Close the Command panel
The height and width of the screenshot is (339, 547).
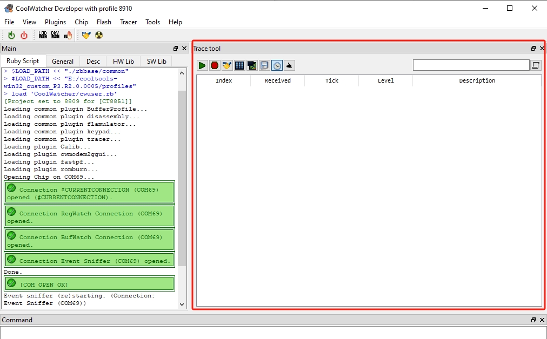(542, 320)
